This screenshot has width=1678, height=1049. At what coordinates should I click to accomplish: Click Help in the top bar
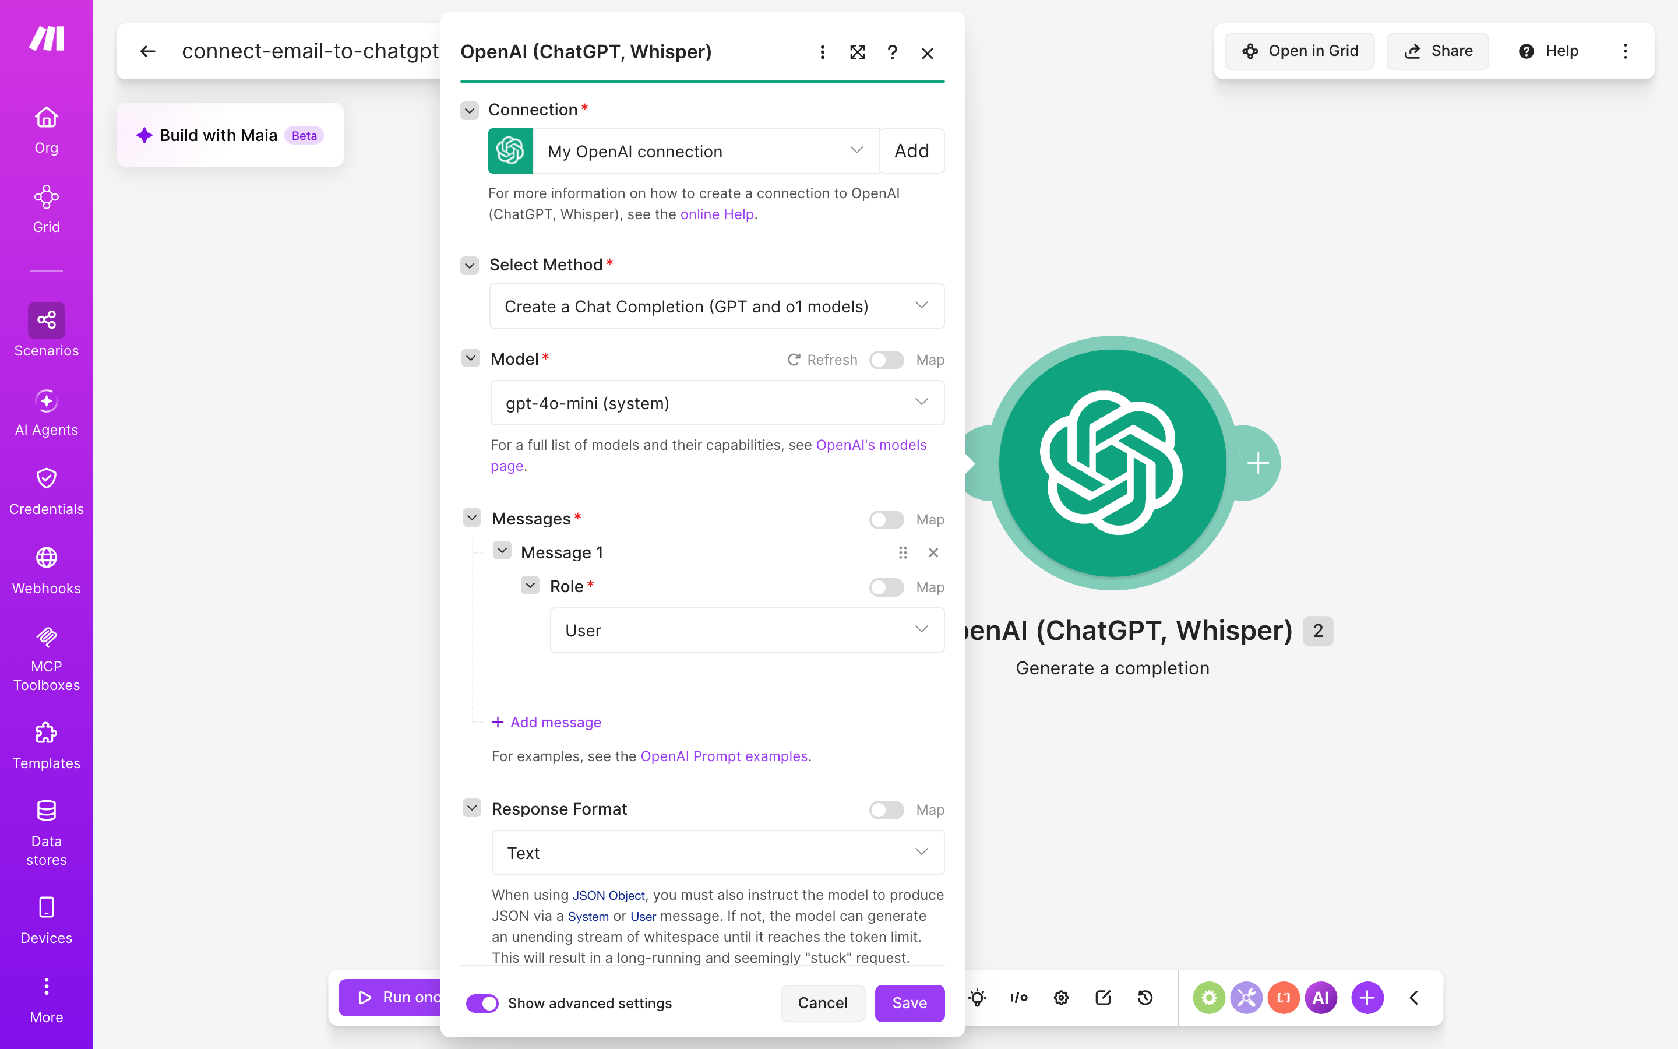click(1547, 51)
